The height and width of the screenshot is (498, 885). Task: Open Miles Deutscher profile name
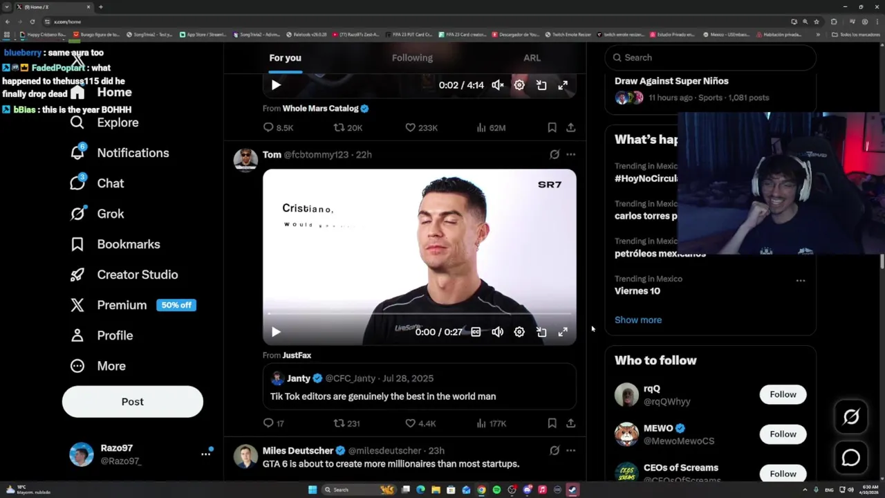298,450
